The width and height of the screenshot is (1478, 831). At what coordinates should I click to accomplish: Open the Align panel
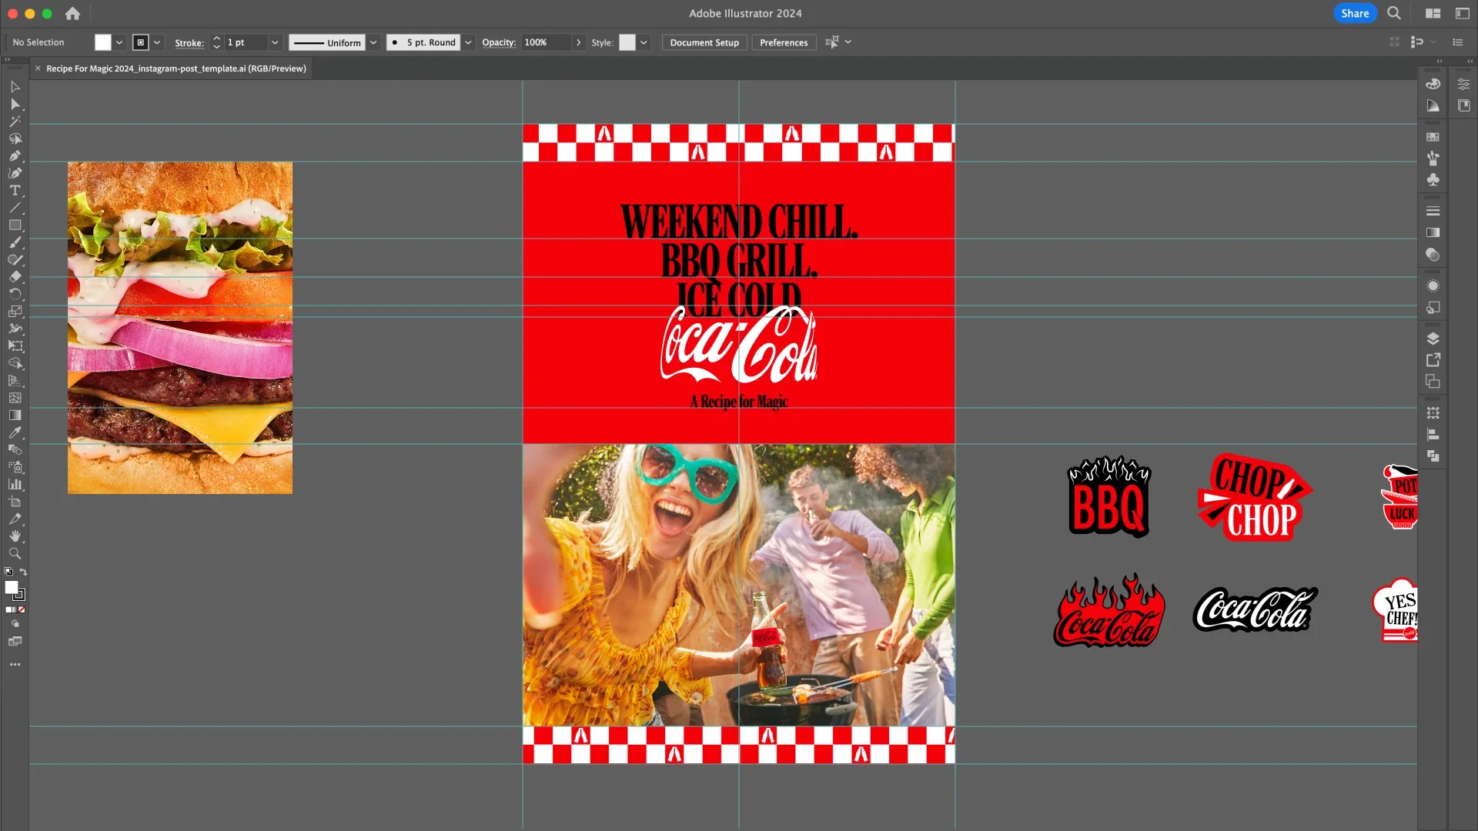[x=1433, y=435]
